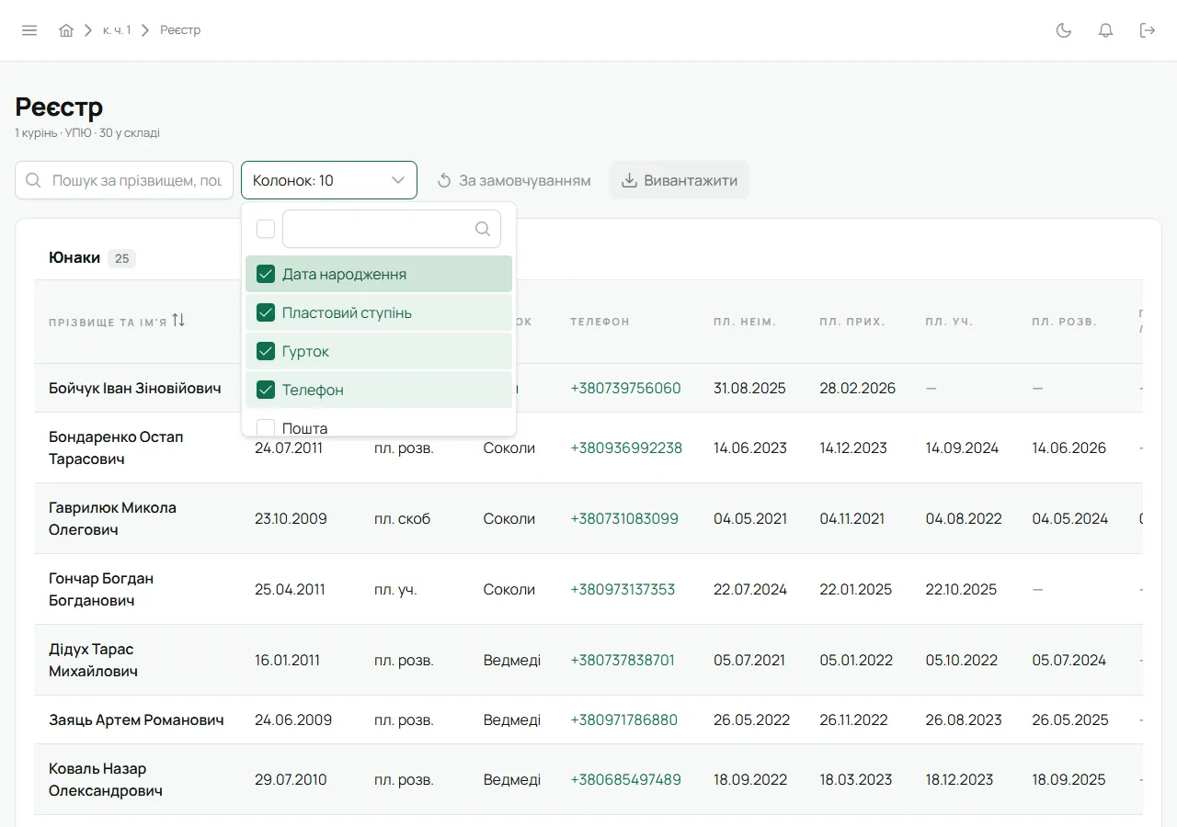Select Пластовий ступінь option in list
This screenshot has width=1177, height=827.
point(379,312)
